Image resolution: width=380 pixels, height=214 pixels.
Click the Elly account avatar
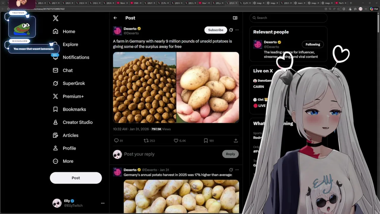pyautogui.click(x=57, y=203)
